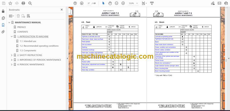This screenshot has height=111, width=230.
Task: Open the page thumbnails panel
Action: pyautogui.click(x=3, y=18)
